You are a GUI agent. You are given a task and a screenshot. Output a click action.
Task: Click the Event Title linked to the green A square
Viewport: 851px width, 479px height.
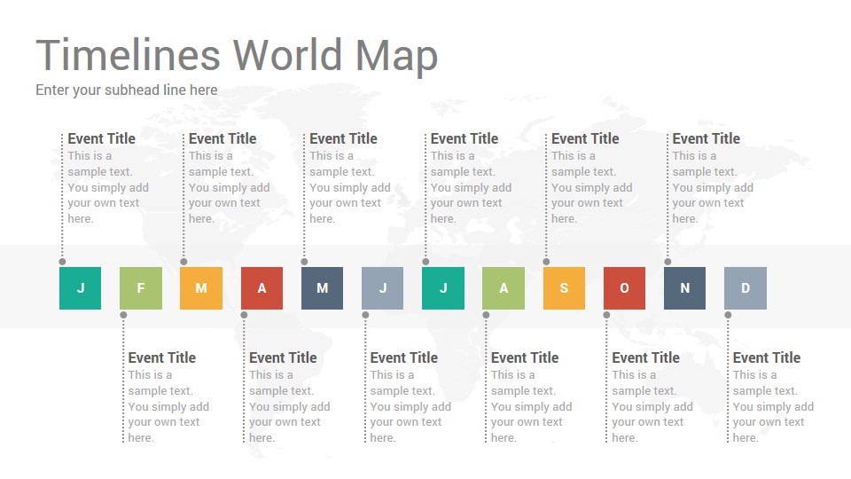tap(525, 357)
